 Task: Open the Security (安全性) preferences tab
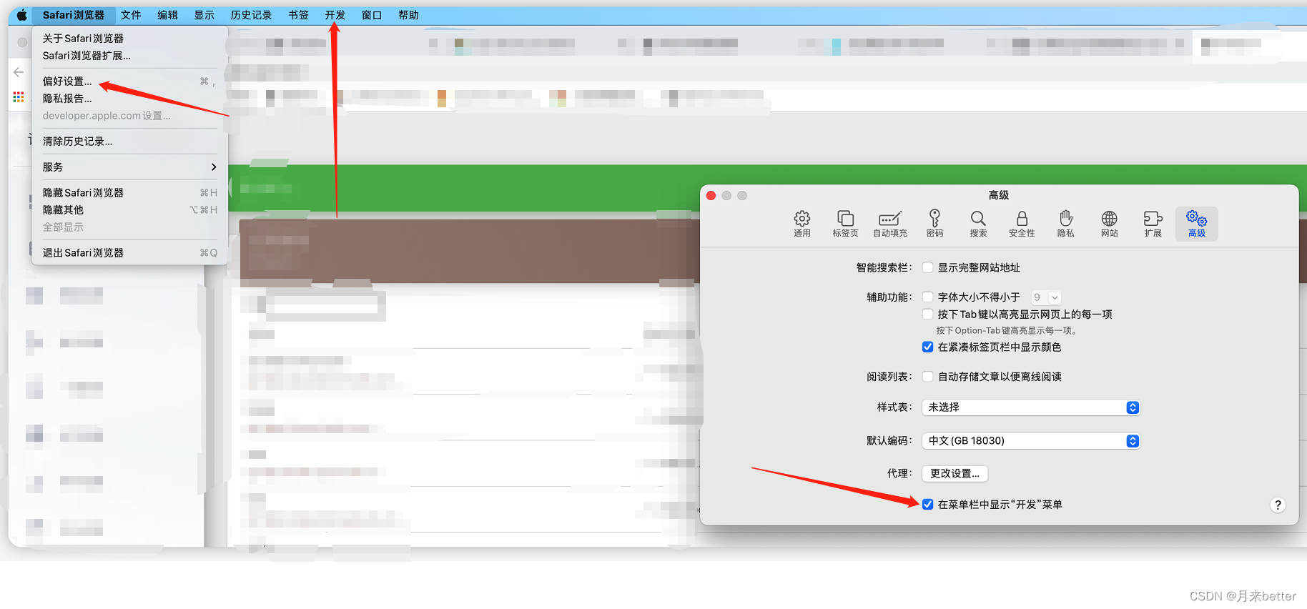tap(1022, 224)
